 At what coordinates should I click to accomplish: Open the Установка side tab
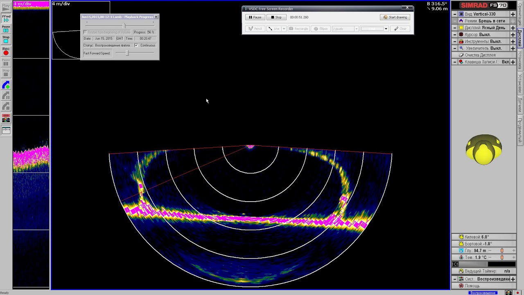point(520,61)
